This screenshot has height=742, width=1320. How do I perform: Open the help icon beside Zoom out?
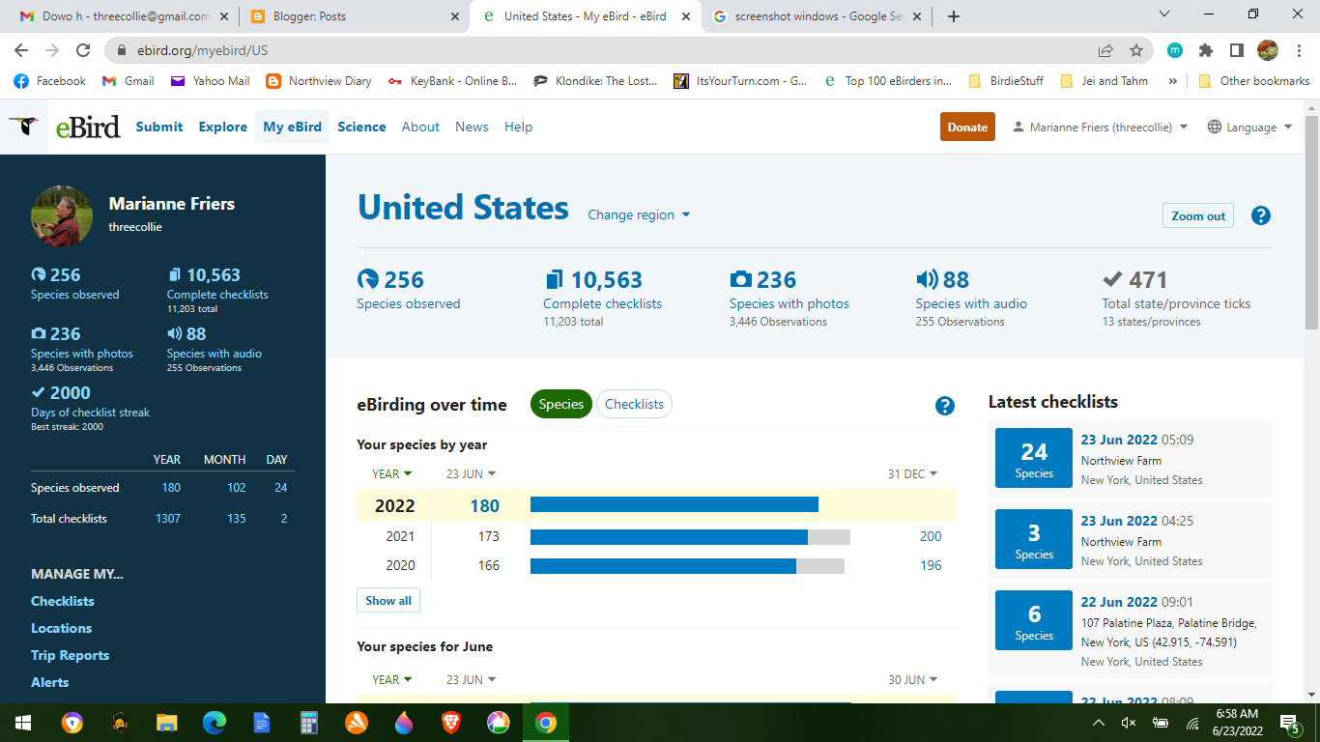tap(1260, 215)
